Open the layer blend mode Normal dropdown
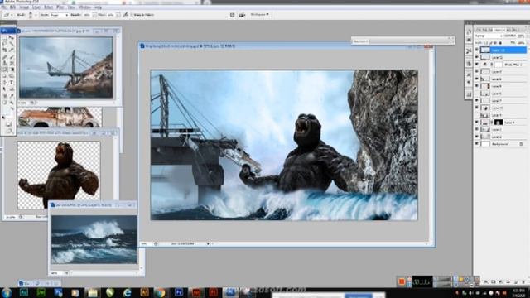 click(489, 36)
